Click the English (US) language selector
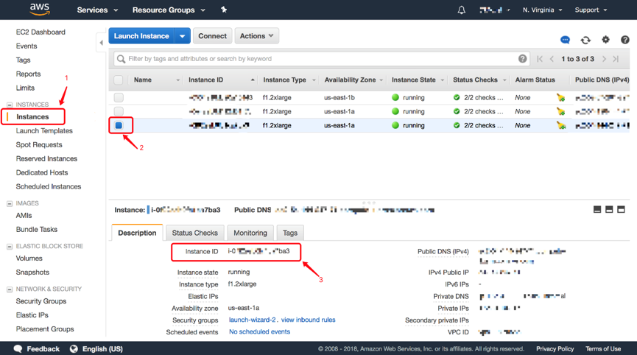 point(102,349)
